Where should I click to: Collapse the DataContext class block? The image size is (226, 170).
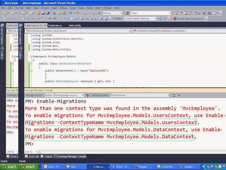pyautogui.click(x=31, y=64)
